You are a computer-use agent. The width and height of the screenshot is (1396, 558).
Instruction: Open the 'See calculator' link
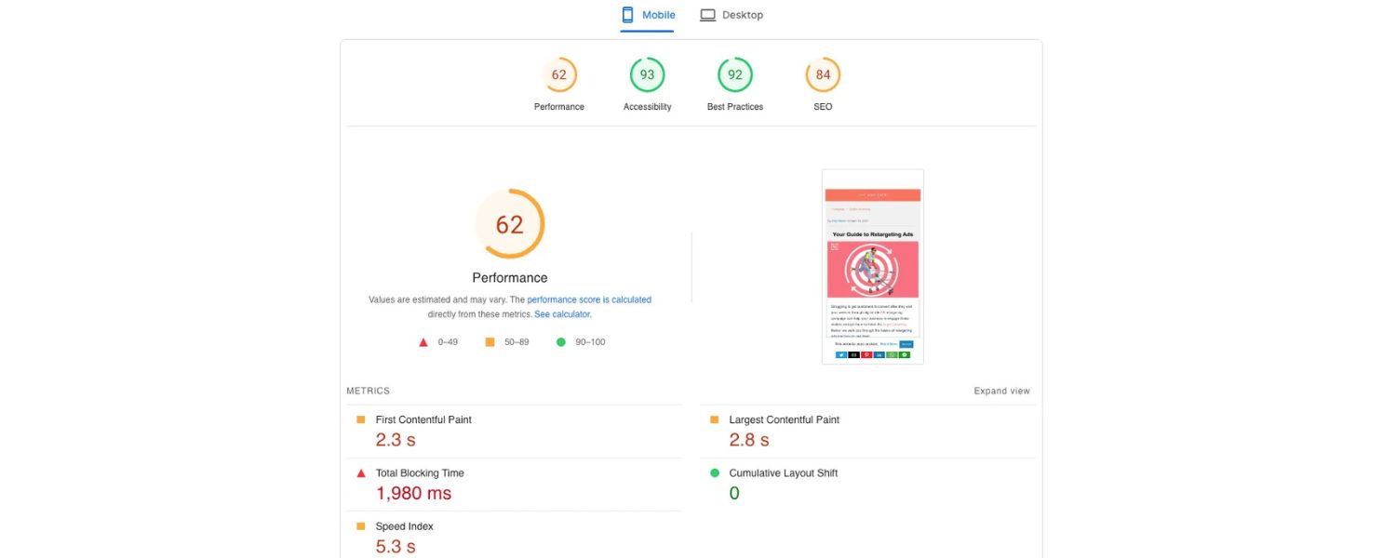click(562, 314)
